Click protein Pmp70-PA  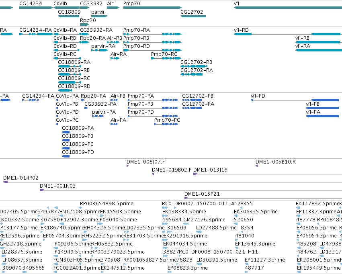point(141,96)
